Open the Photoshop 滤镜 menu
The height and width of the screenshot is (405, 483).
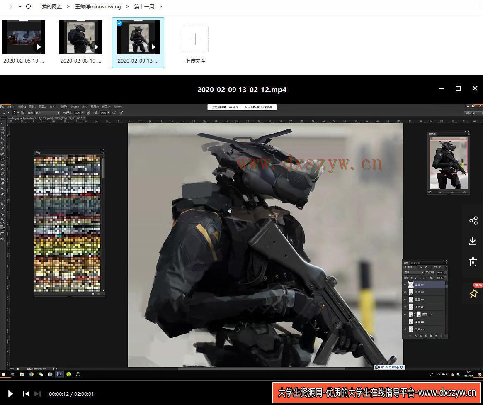point(75,107)
